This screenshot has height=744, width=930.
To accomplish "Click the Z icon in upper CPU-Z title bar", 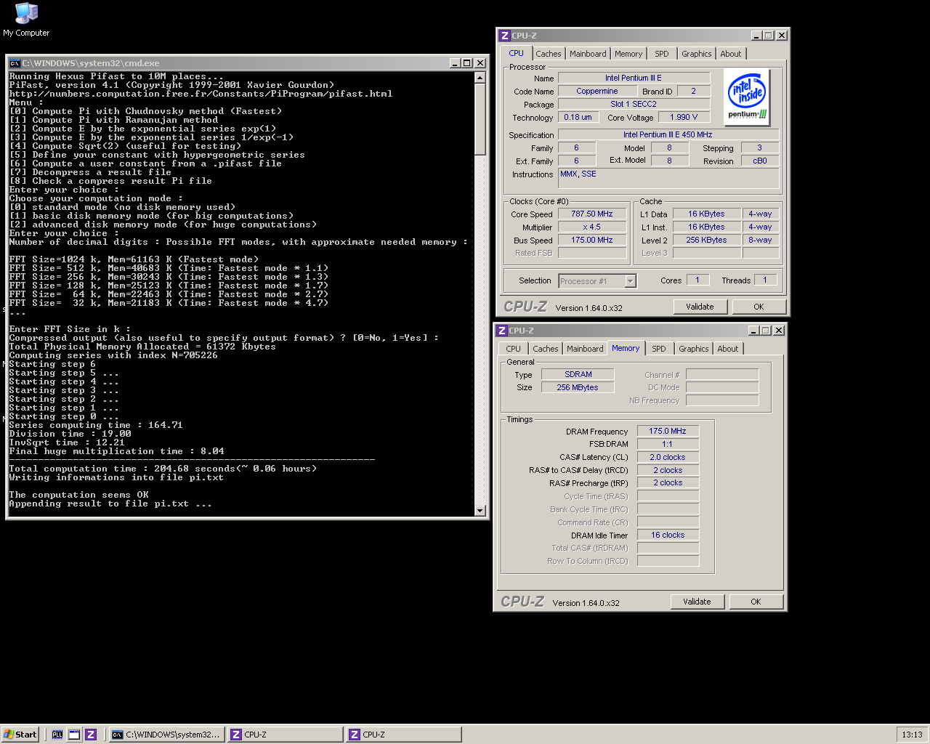I will [504, 36].
